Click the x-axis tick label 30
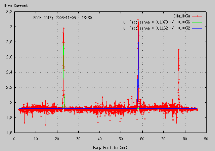 [x=78, y=139]
